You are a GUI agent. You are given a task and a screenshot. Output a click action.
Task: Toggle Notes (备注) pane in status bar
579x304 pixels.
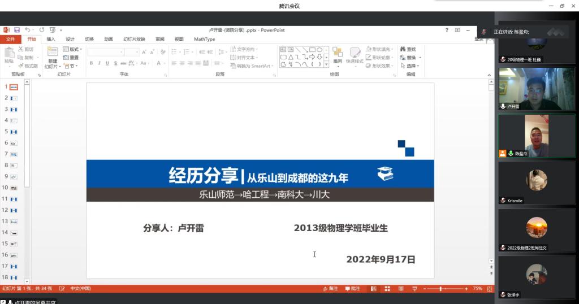click(x=330, y=289)
